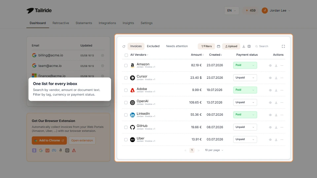This screenshot has height=178, width=317.
Task: Open the Insights tab
Action: coord(128,23)
